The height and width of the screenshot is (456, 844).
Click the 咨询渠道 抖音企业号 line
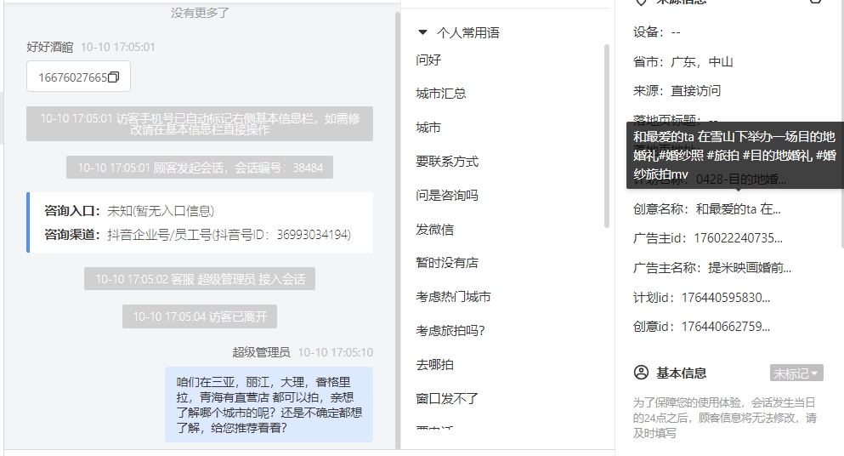pyautogui.click(x=197, y=235)
